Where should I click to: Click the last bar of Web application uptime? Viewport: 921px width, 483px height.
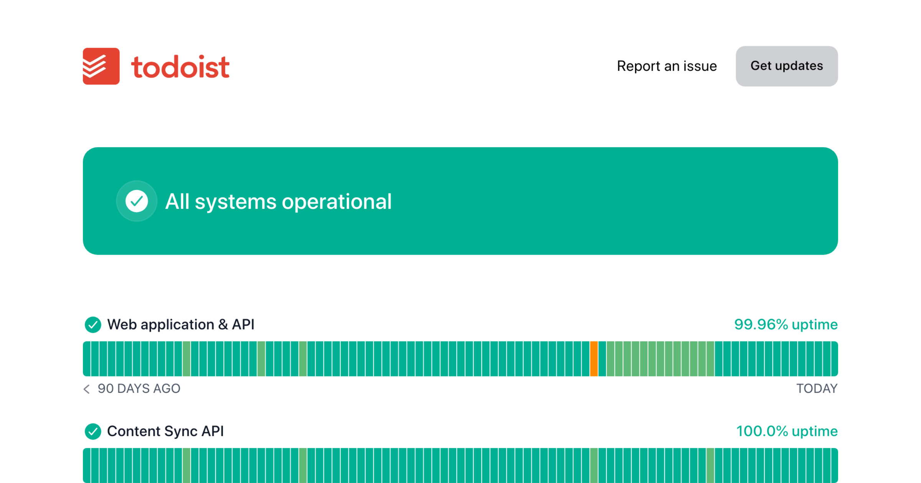click(x=834, y=359)
